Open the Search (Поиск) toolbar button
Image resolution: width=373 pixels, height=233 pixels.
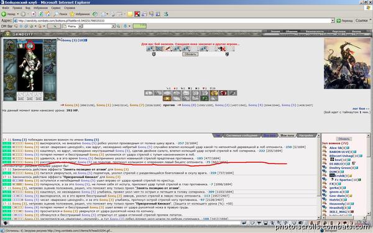(60, 14)
